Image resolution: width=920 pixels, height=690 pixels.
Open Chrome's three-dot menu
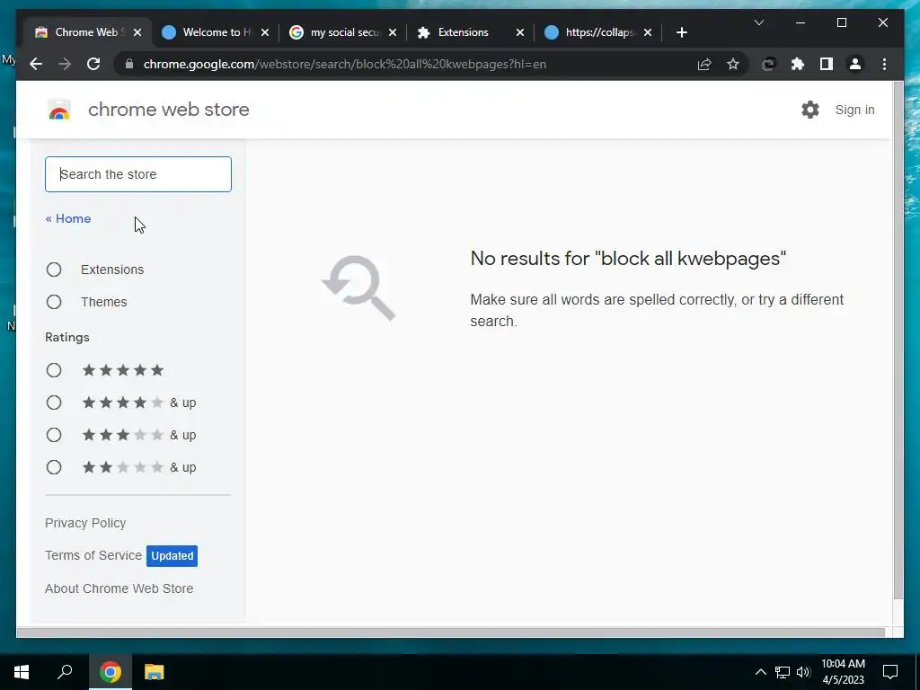[884, 64]
